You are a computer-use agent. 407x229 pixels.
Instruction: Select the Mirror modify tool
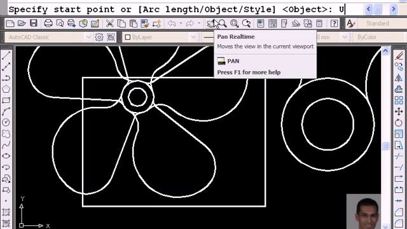399,78
